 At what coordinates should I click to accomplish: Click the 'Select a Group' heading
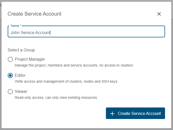pyautogui.click(x=21, y=50)
